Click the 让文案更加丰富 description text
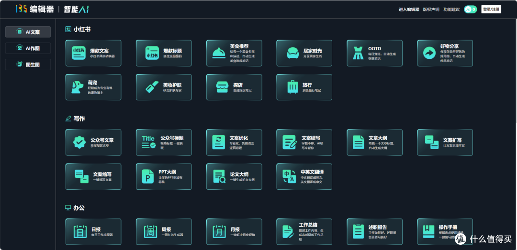The height and width of the screenshot is (250, 517). 454,145
